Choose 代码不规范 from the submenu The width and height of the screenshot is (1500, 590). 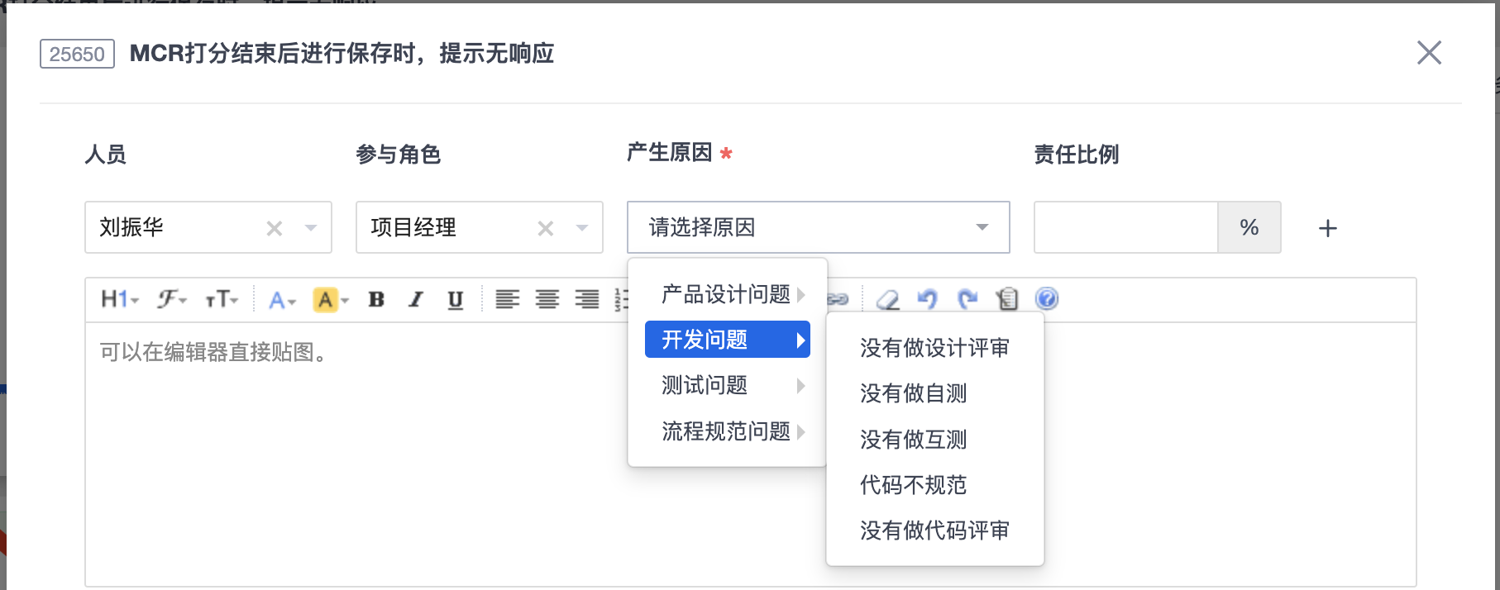pos(914,485)
